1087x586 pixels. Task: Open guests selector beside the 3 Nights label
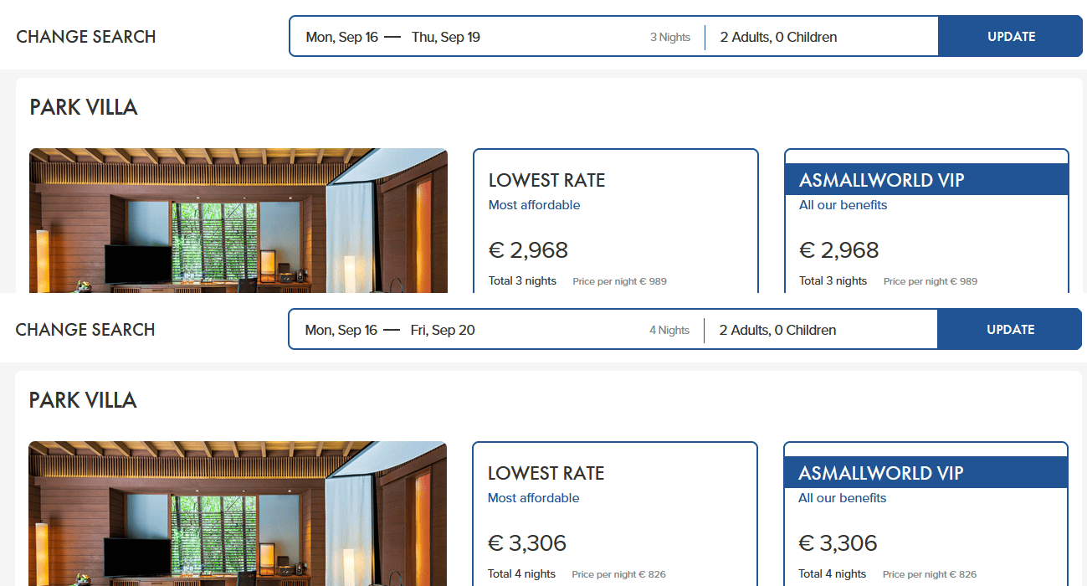[778, 37]
